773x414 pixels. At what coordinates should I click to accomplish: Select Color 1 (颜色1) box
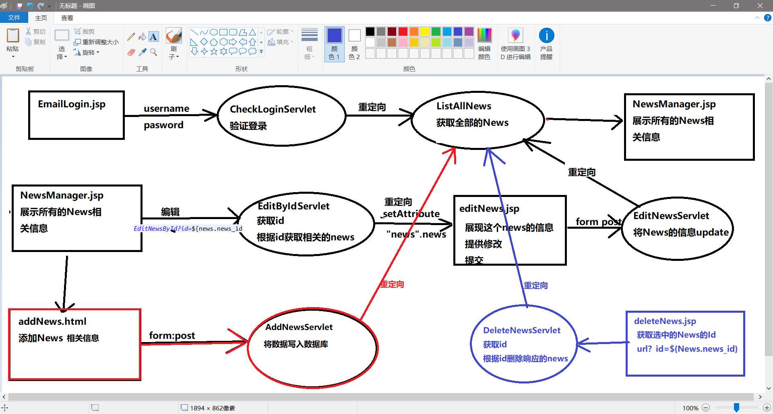coord(334,44)
